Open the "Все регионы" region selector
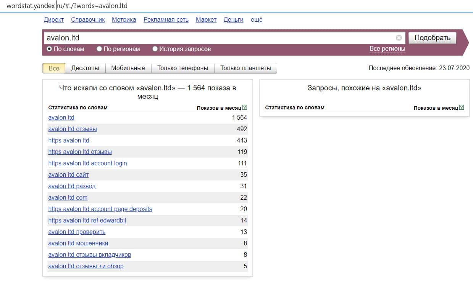Viewport: 473px width, 285px height. (x=387, y=49)
